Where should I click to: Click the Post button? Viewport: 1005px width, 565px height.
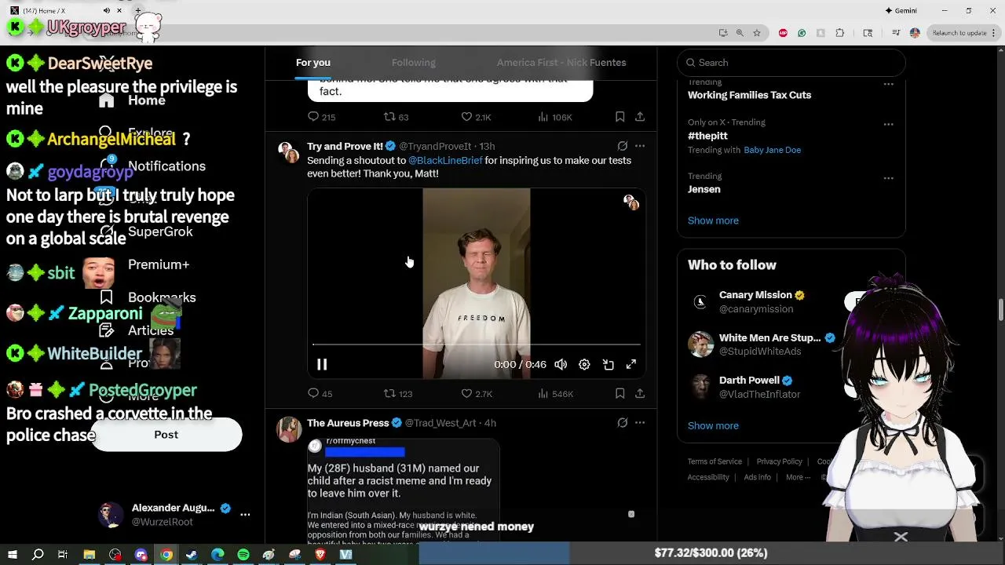(166, 435)
